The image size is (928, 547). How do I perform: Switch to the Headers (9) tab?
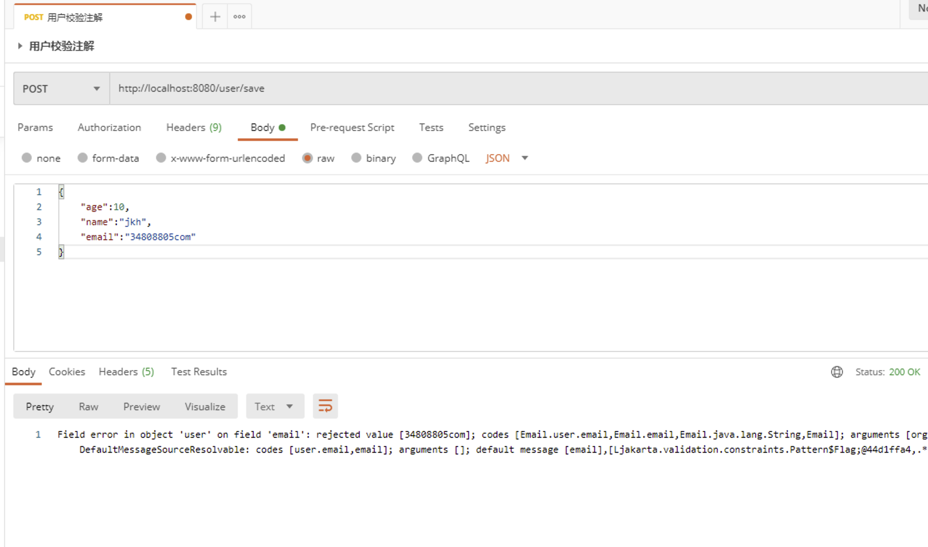[x=194, y=128]
